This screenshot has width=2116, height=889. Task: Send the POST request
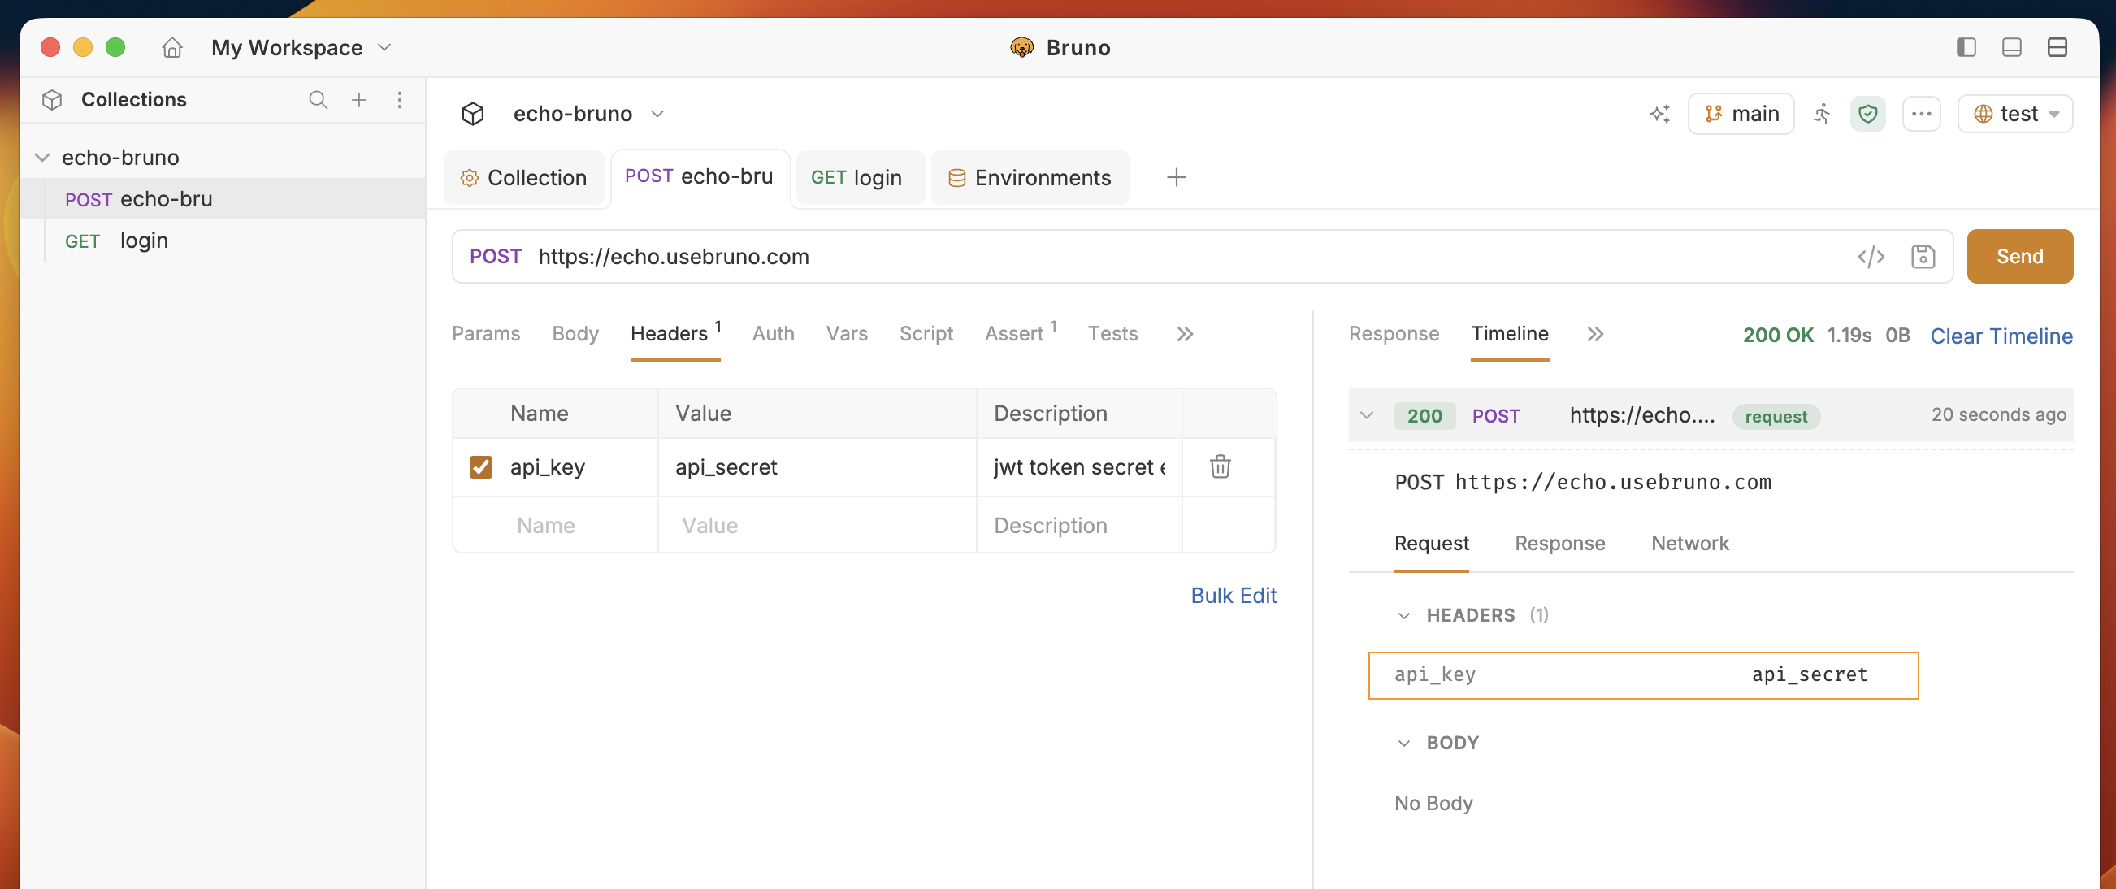(2020, 256)
